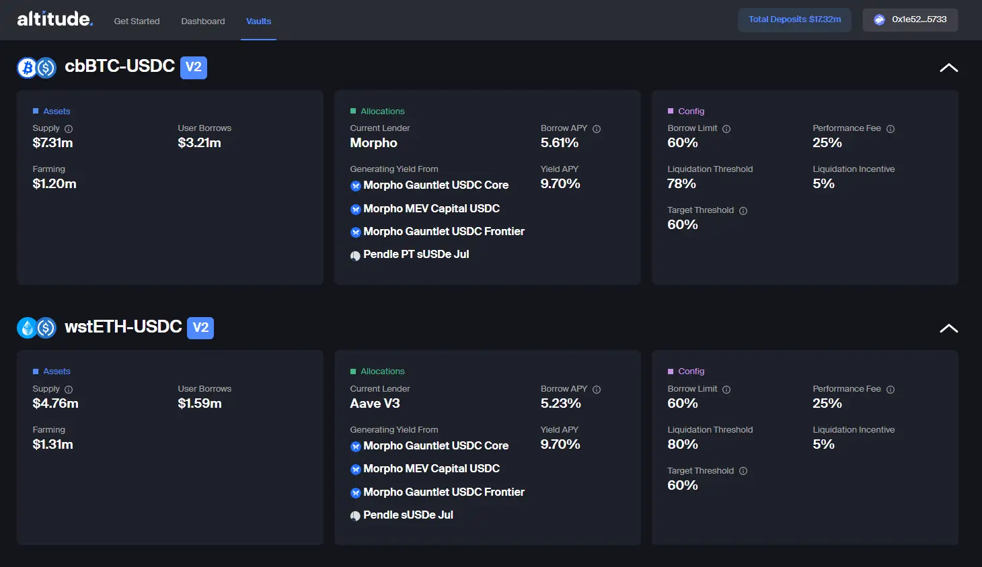
Task: Select the Vaults tab
Action: click(258, 21)
